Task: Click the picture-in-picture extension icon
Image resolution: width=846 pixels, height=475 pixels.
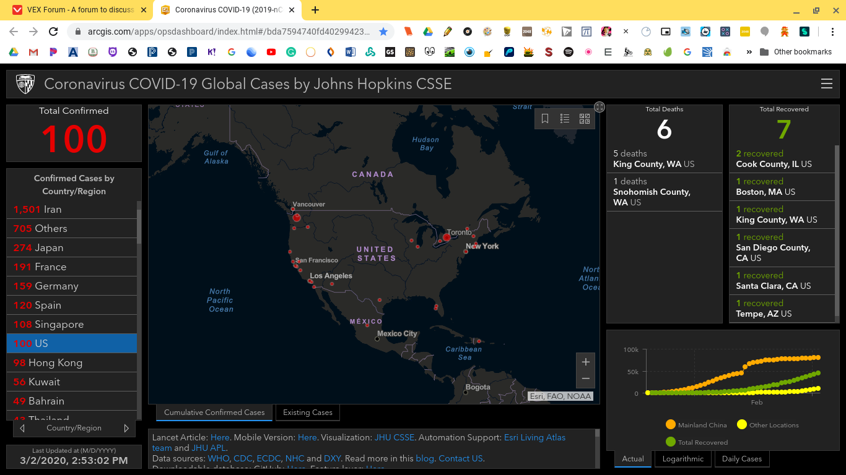Action: click(666, 32)
